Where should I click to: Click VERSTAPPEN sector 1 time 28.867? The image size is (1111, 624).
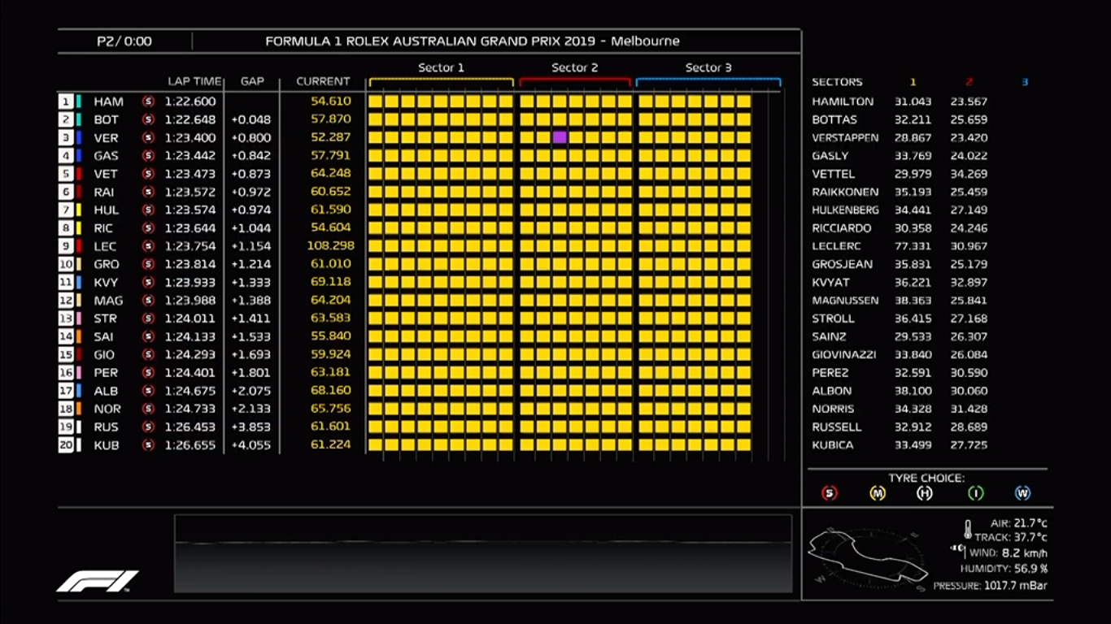913,137
